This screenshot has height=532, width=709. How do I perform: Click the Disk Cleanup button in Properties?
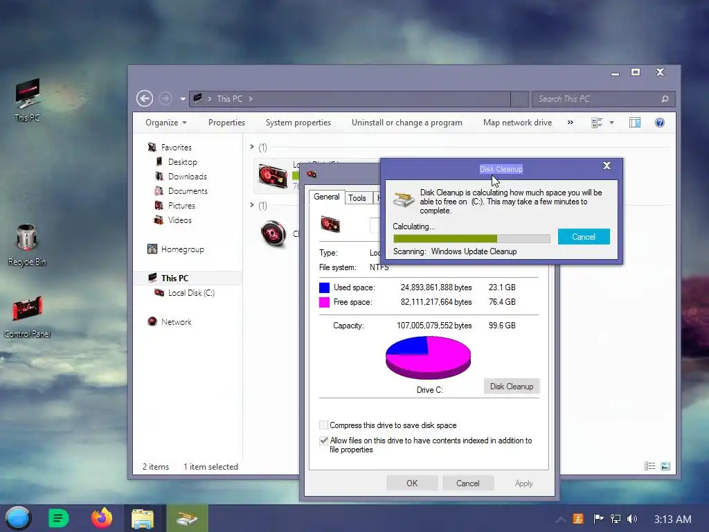click(512, 387)
